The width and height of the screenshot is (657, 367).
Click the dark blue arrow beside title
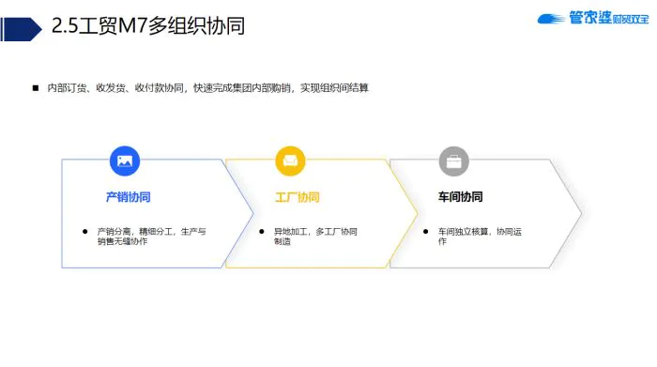click(x=21, y=29)
